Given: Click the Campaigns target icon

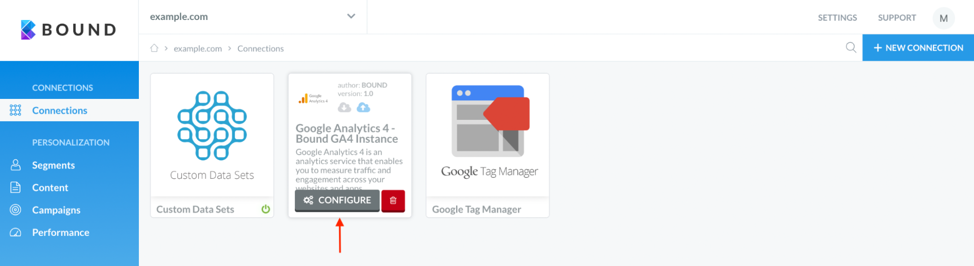Looking at the screenshot, I should coord(16,209).
